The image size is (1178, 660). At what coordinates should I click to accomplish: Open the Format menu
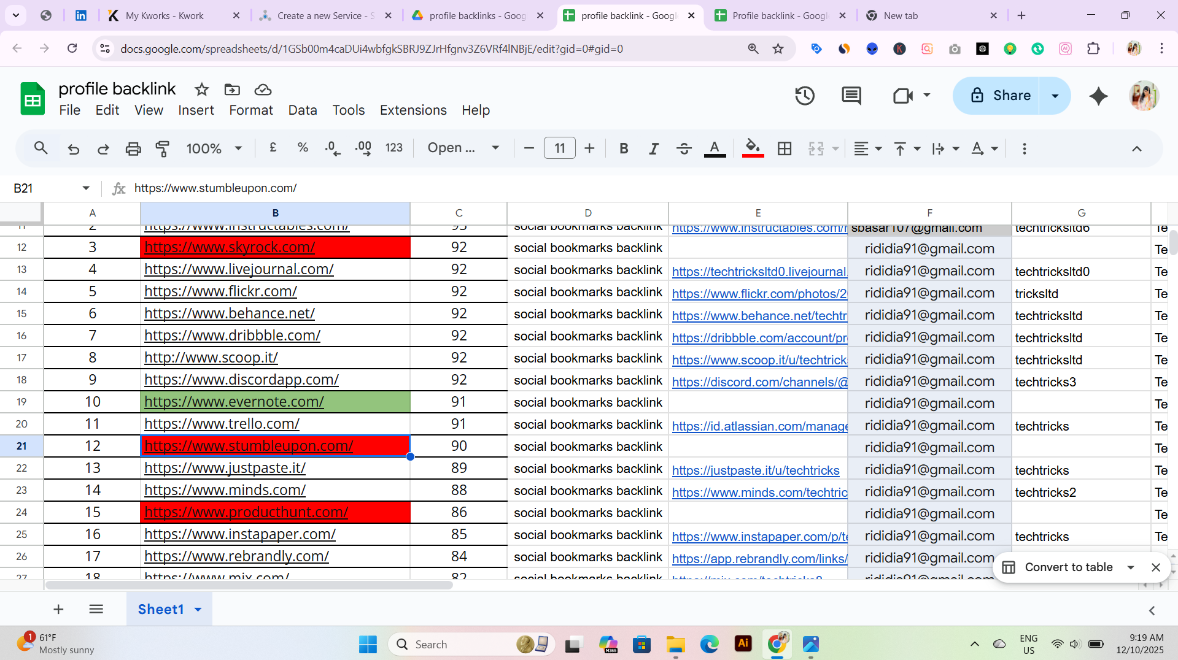tap(250, 110)
